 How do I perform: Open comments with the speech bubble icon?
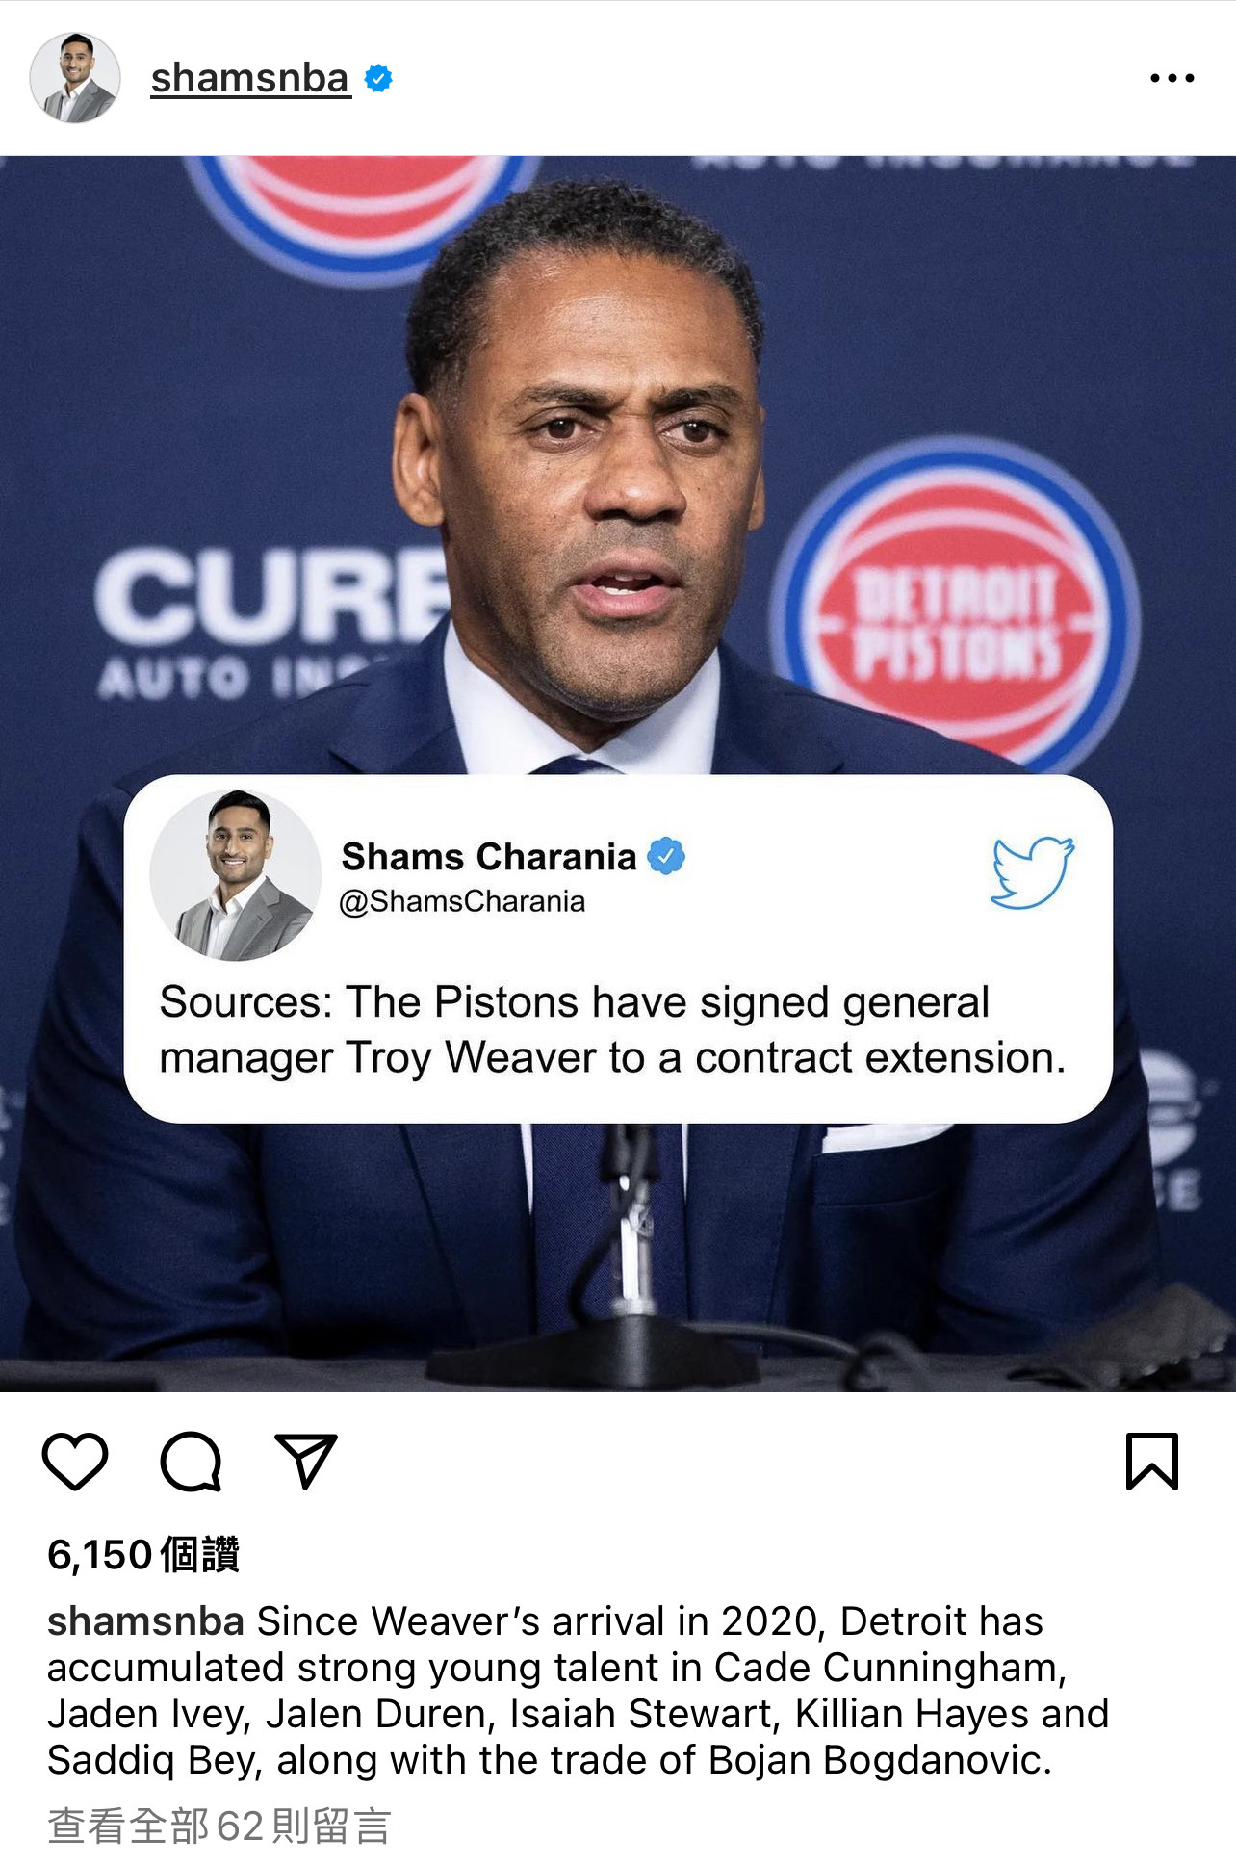point(191,1462)
